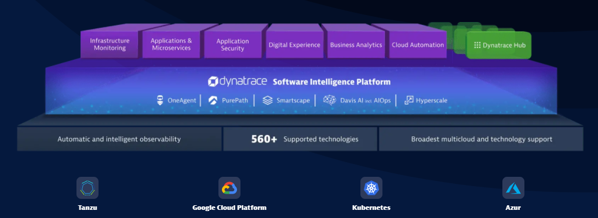Click the Smartscape label
The width and height of the screenshot is (598, 218).
pyautogui.click(x=293, y=100)
